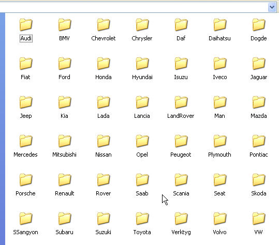Viewport: 279px width, 245px height.
Task: Select the Seat folder icon
Action: [x=220, y=179]
